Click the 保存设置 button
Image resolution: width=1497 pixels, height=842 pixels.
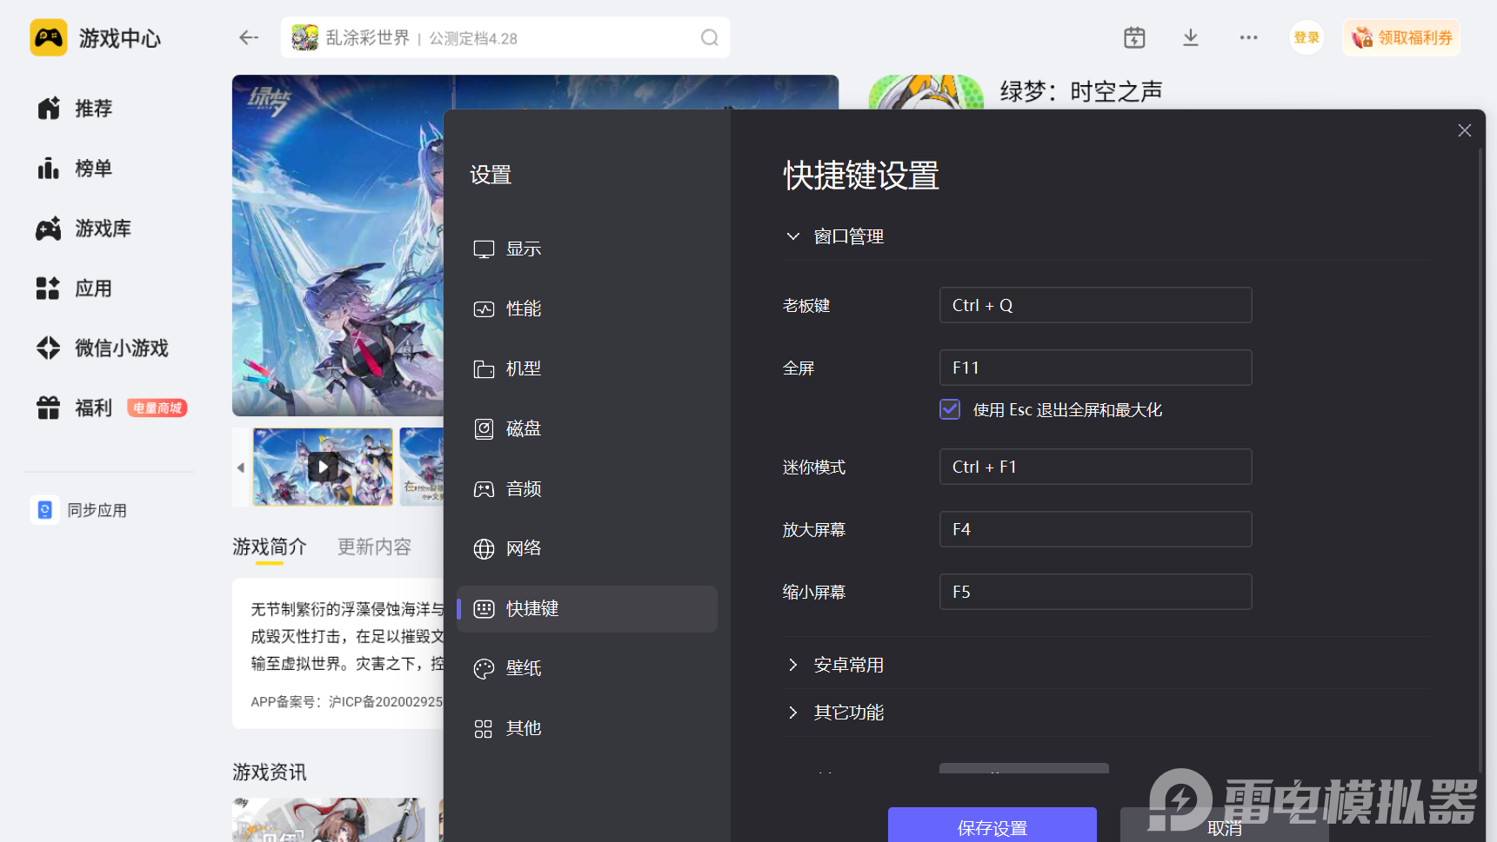(x=992, y=826)
